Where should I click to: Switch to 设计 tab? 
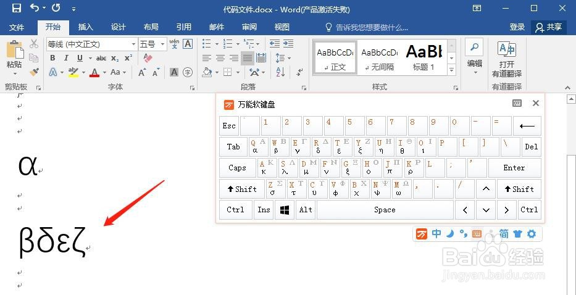pos(119,27)
